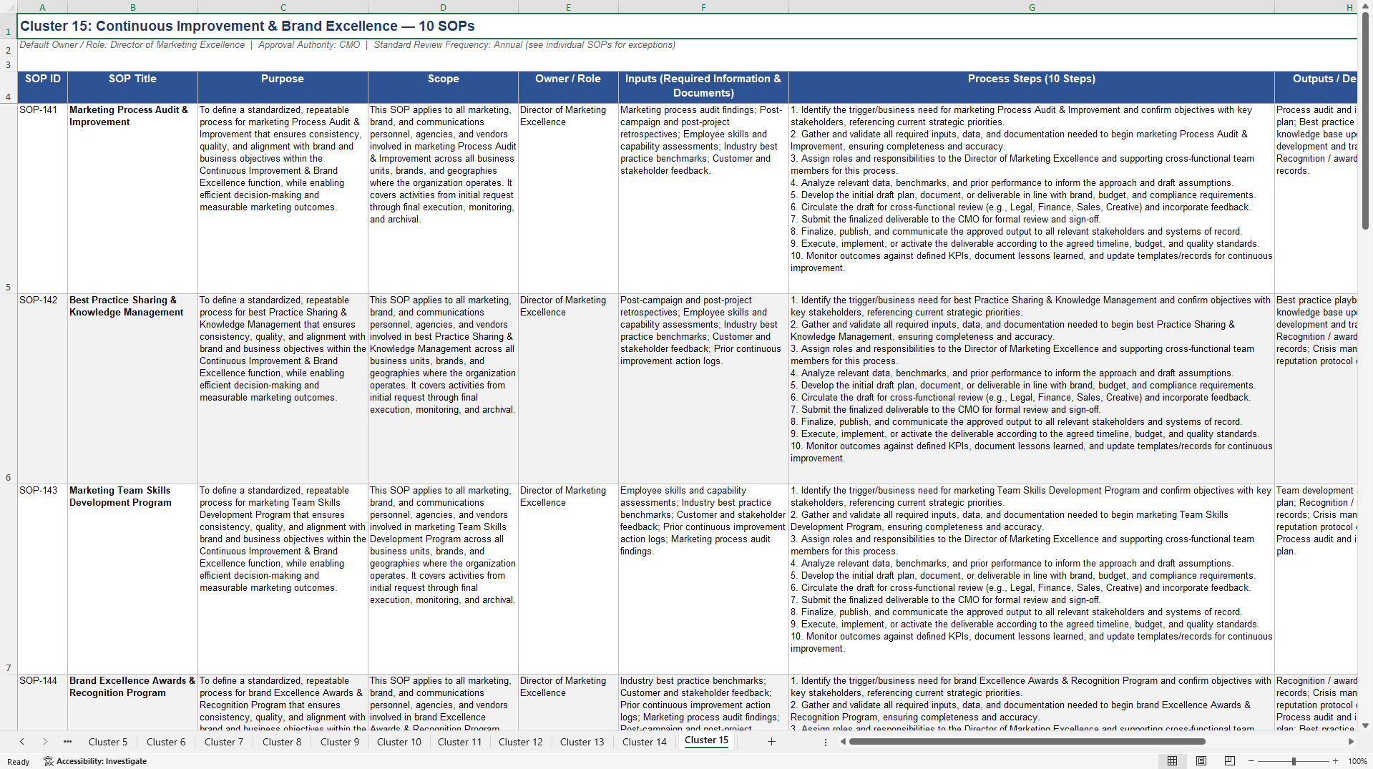Click the Default Owner / Role subtitle row

[348, 45]
